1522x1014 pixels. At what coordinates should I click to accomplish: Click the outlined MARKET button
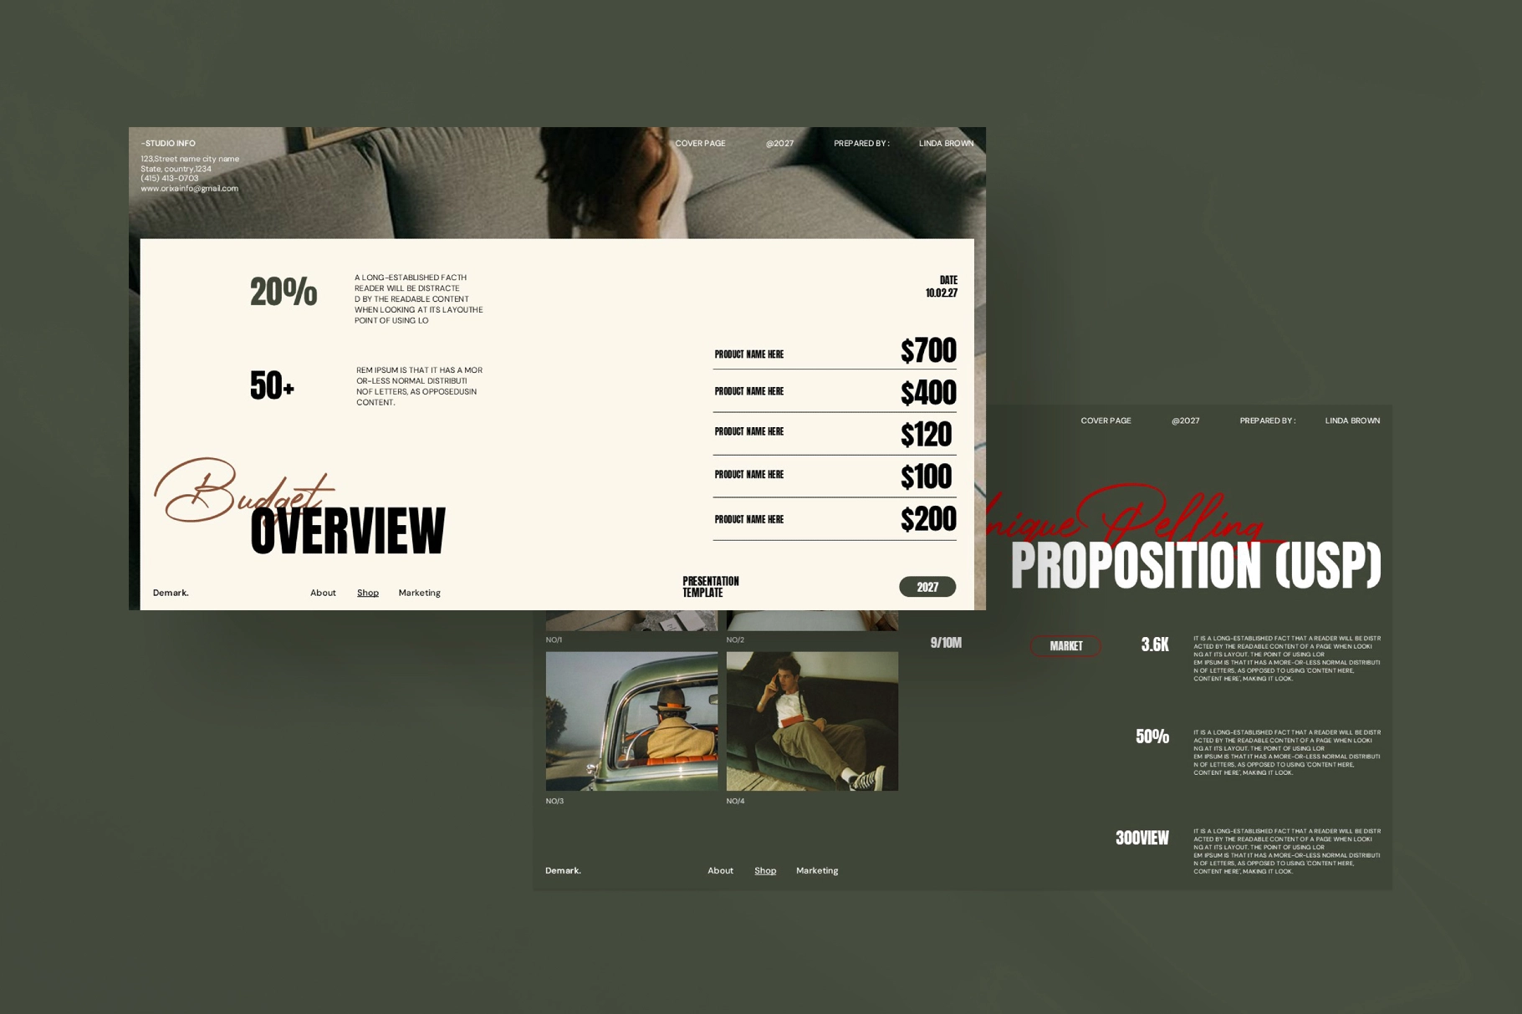pyautogui.click(x=1065, y=645)
